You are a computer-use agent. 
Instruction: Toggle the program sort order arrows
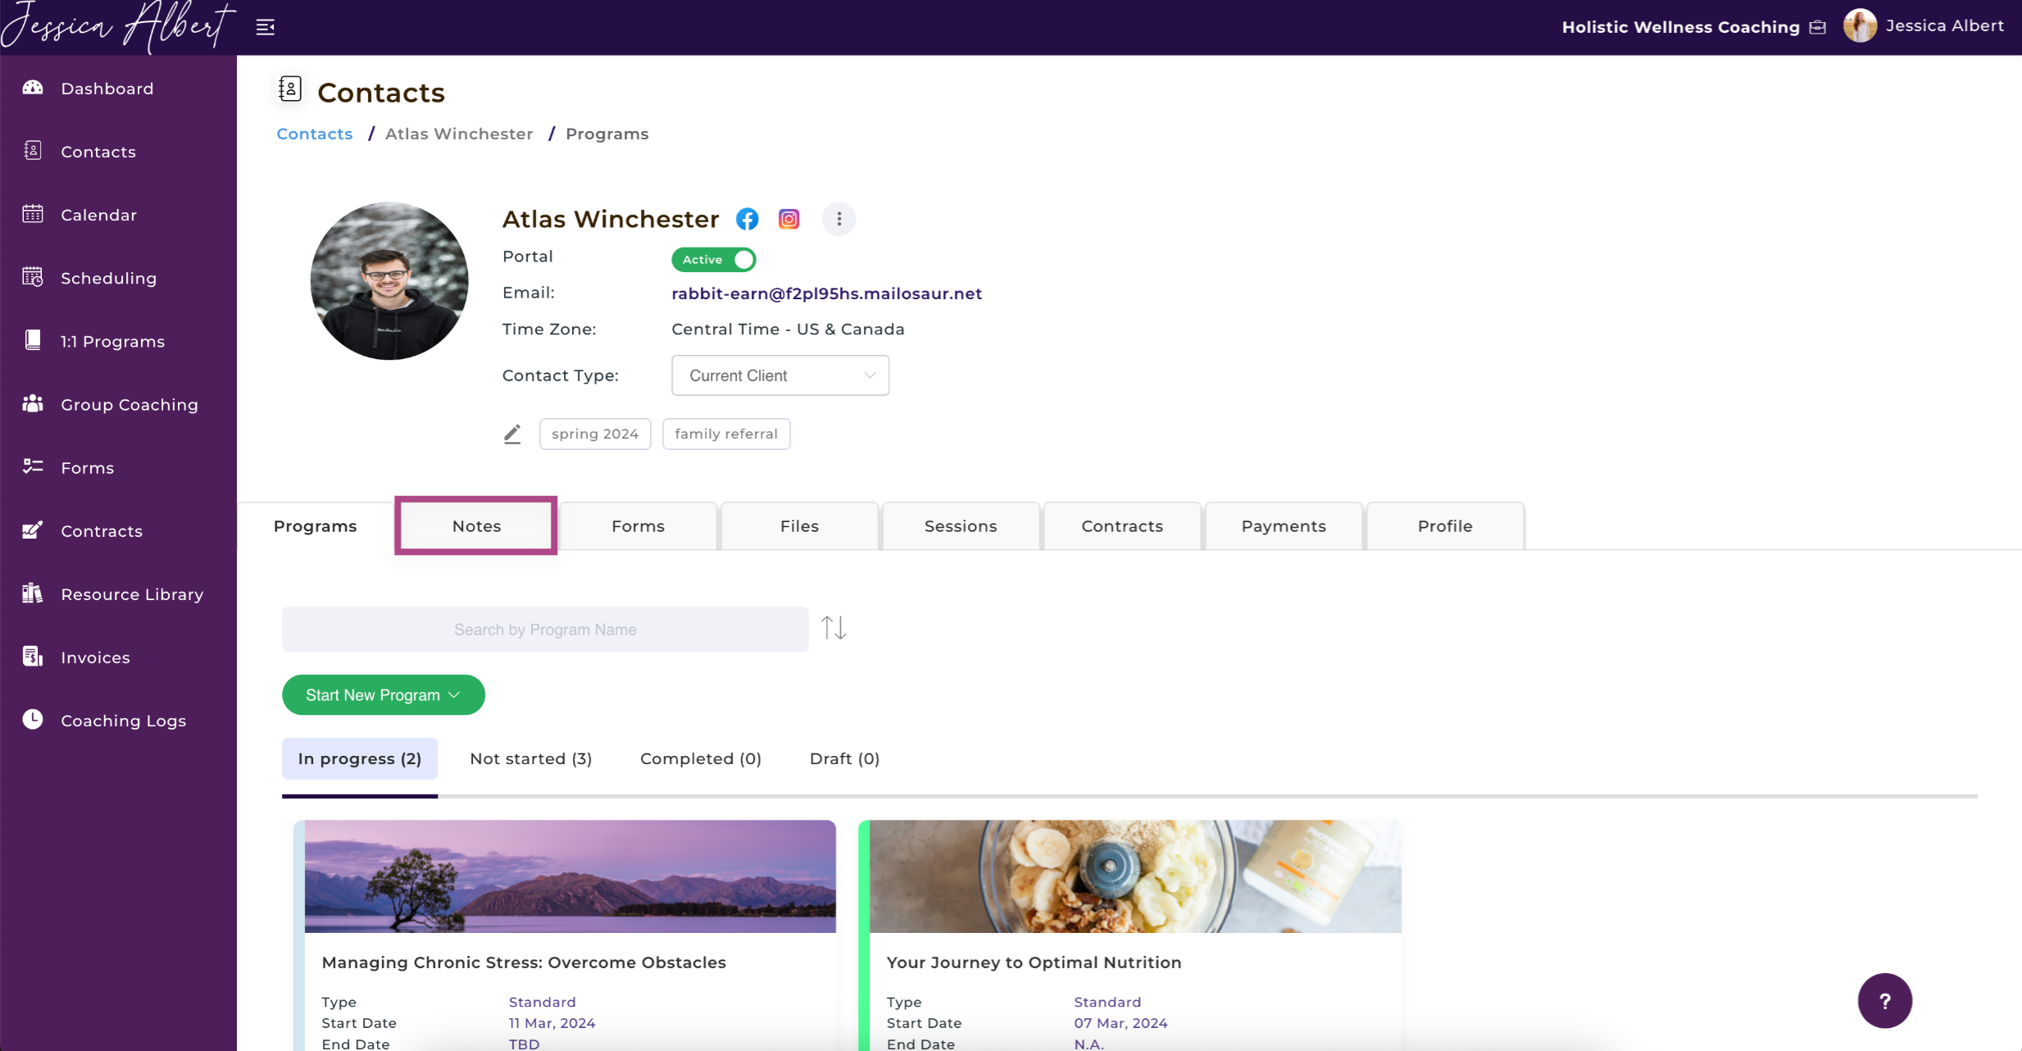(834, 629)
